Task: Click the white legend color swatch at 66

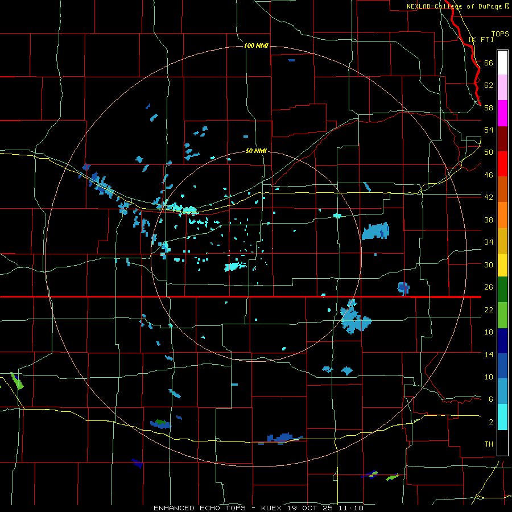Action: coord(502,63)
